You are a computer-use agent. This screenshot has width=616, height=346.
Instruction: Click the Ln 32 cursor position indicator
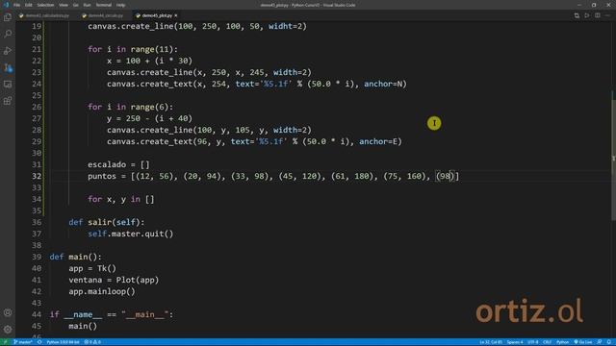click(x=491, y=342)
